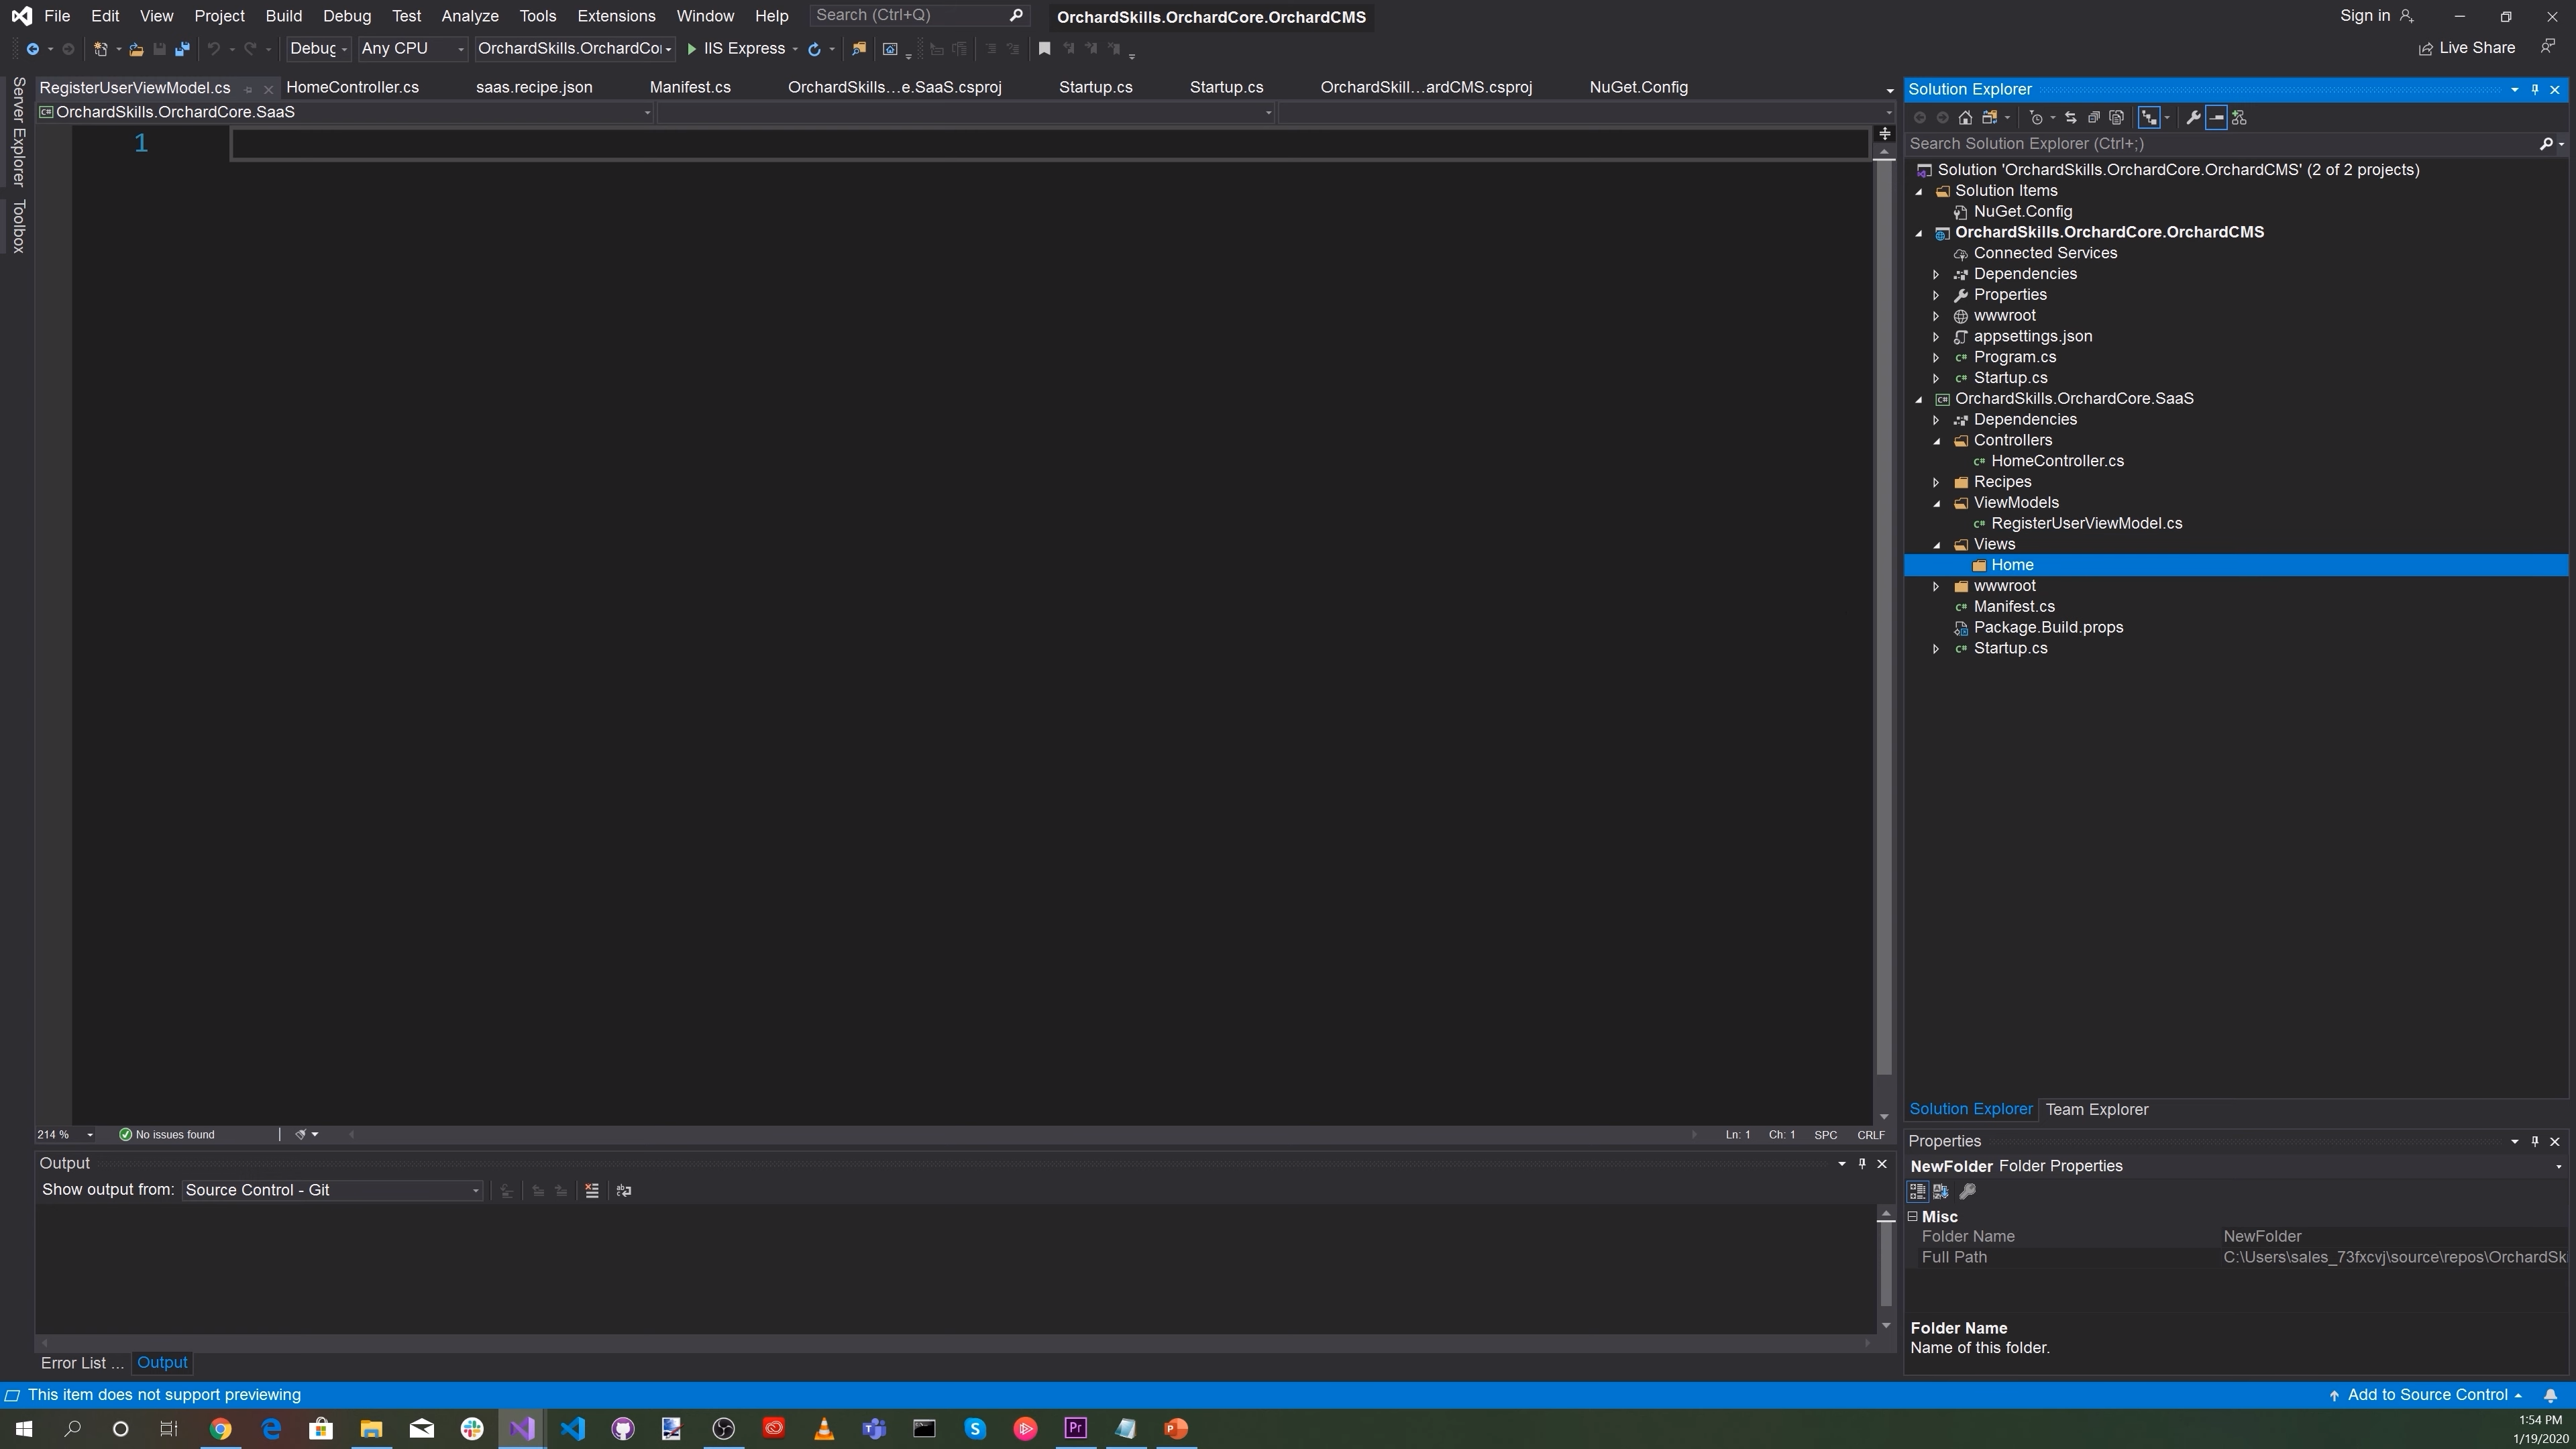Open the Any CPU platform dropdown
This screenshot has height=1449, width=2576.
[413, 48]
